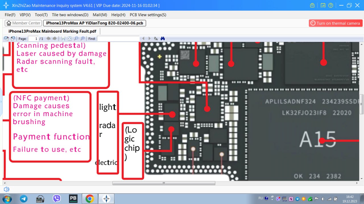
Task: Open the VIP(V) menu
Action: (x=25, y=15)
